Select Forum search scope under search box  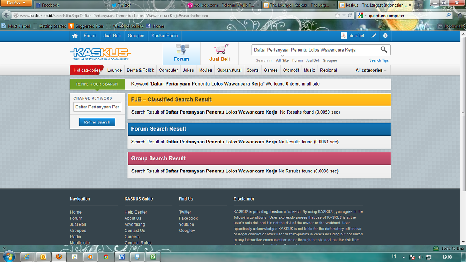pyautogui.click(x=297, y=60)
